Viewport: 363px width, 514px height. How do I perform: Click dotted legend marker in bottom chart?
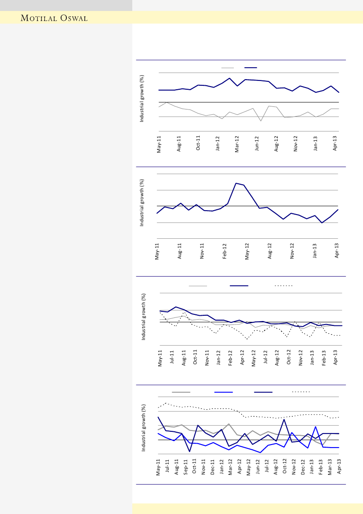(301, 391)
